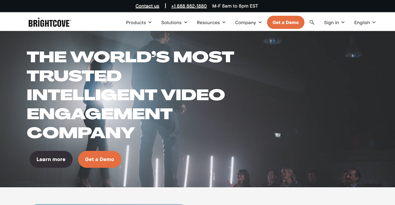Expand the Sign in dropdown

point(334,23)
